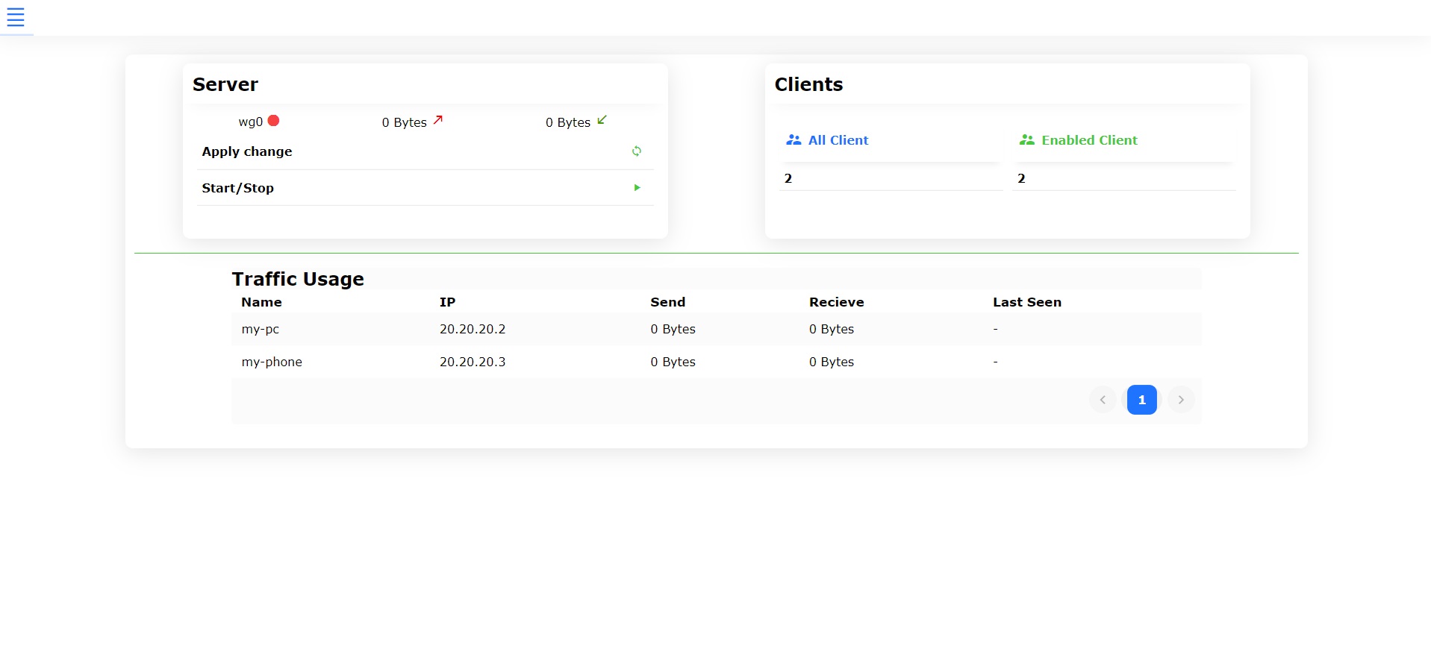Click my-pc Recieve value 0 Bytes
1431x672 pixels.
[832, 329]
